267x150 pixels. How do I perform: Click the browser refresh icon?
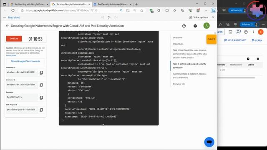tap(13, 10)
